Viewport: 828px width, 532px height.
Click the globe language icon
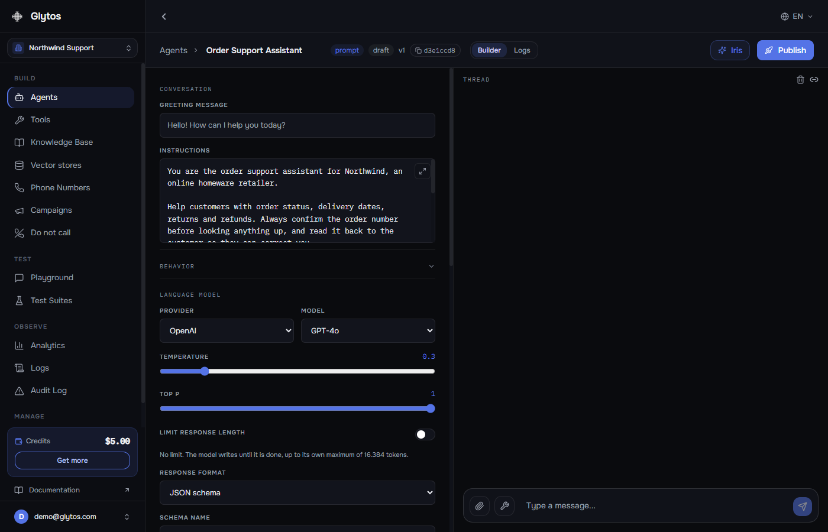(x=785, y=17)
